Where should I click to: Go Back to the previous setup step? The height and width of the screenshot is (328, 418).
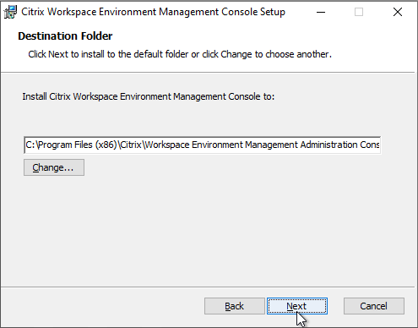click(235, 306)
